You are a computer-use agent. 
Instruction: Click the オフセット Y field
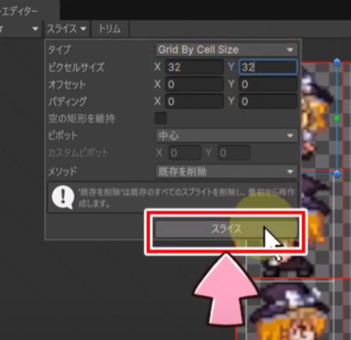pyautogui.click(x=268, y=85)
